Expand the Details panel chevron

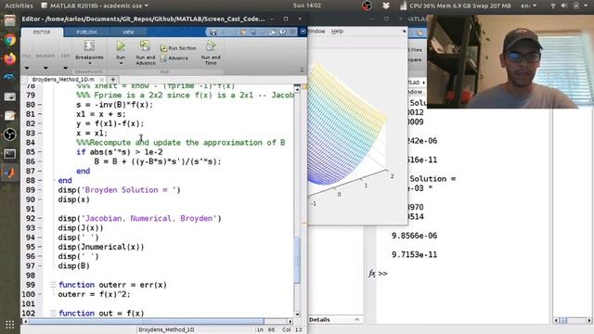tap(356, 319)
